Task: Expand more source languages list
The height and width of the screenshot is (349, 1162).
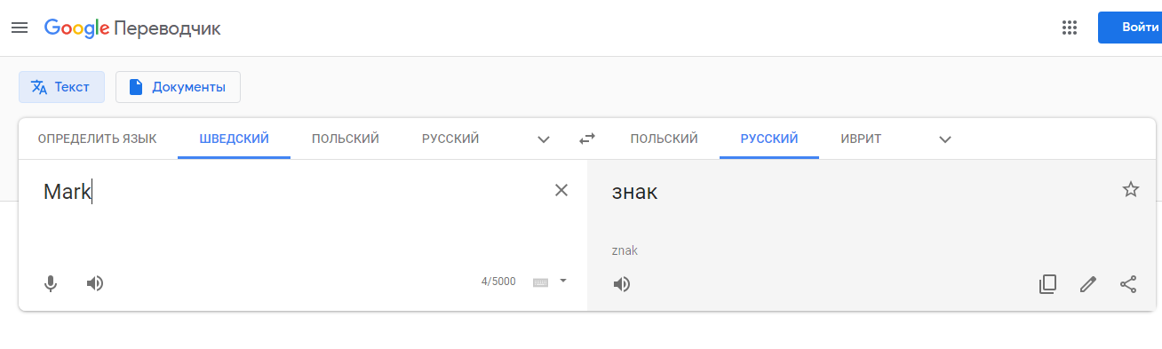Action: pyautogui.click(x=545, y=139)
